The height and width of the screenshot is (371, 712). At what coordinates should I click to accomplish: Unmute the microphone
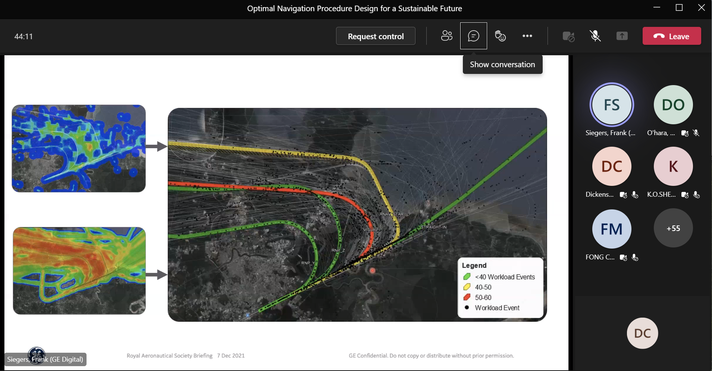pos(595,36)
